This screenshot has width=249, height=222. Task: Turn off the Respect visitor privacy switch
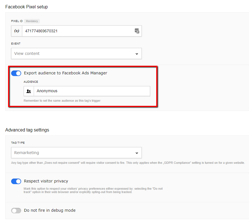(x=16, y=181)
